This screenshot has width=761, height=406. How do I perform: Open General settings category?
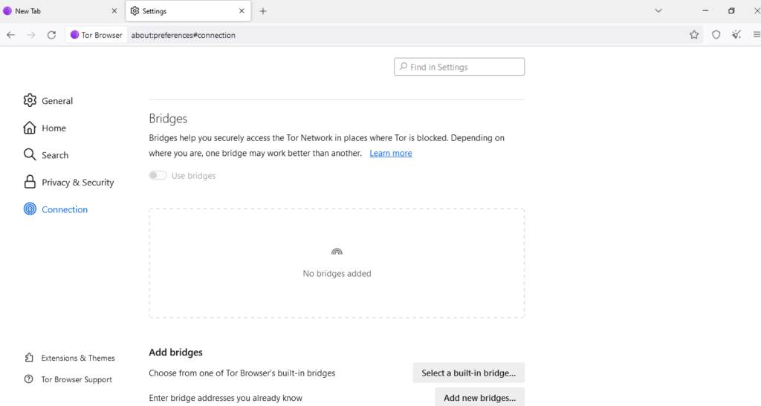tap(56, 101)
